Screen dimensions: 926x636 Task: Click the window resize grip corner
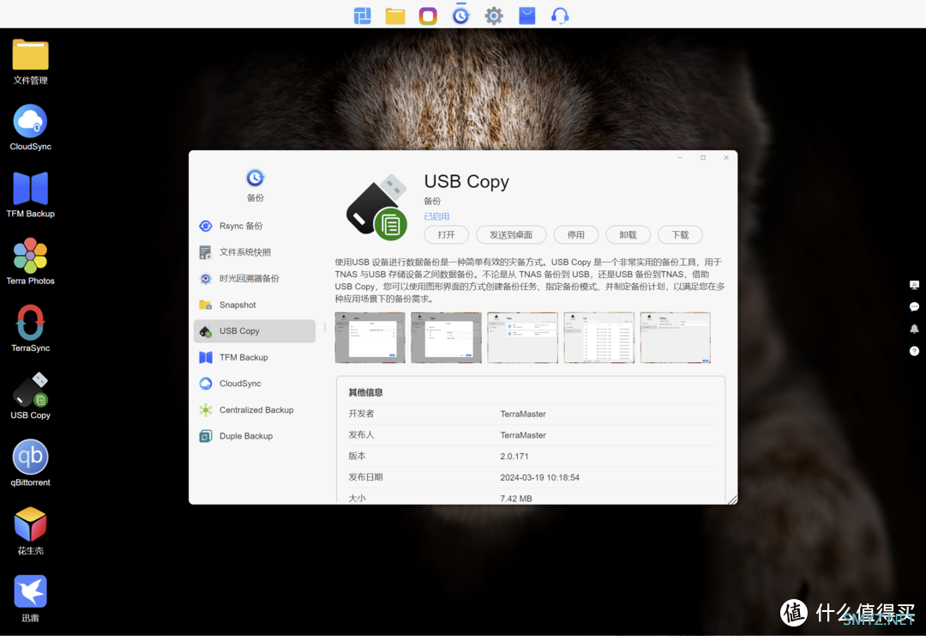point(732,500)
